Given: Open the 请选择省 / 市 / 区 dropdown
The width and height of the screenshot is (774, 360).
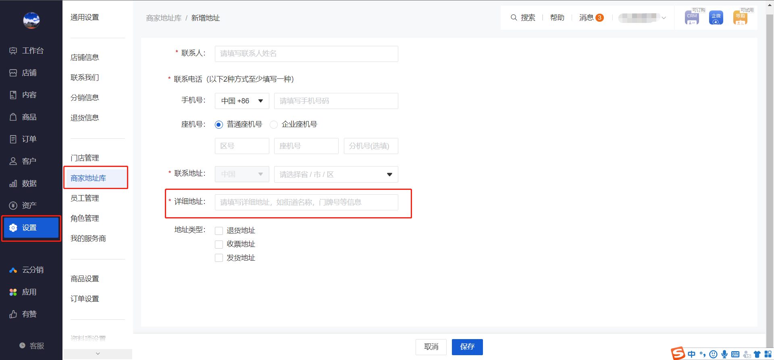Looking at the screenshot, I should tap(336, 175).
